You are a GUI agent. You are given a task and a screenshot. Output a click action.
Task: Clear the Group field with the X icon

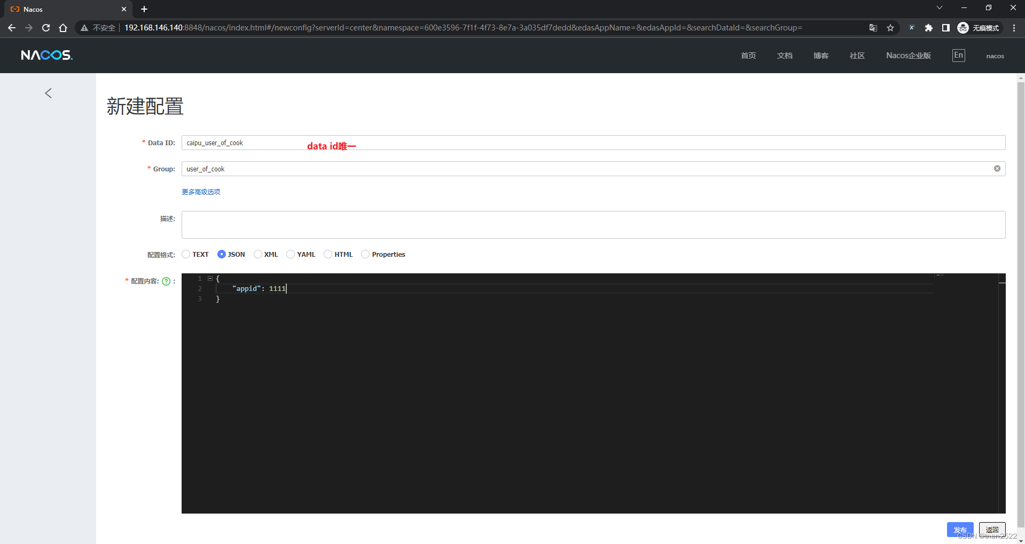click(x=997, y=169)
